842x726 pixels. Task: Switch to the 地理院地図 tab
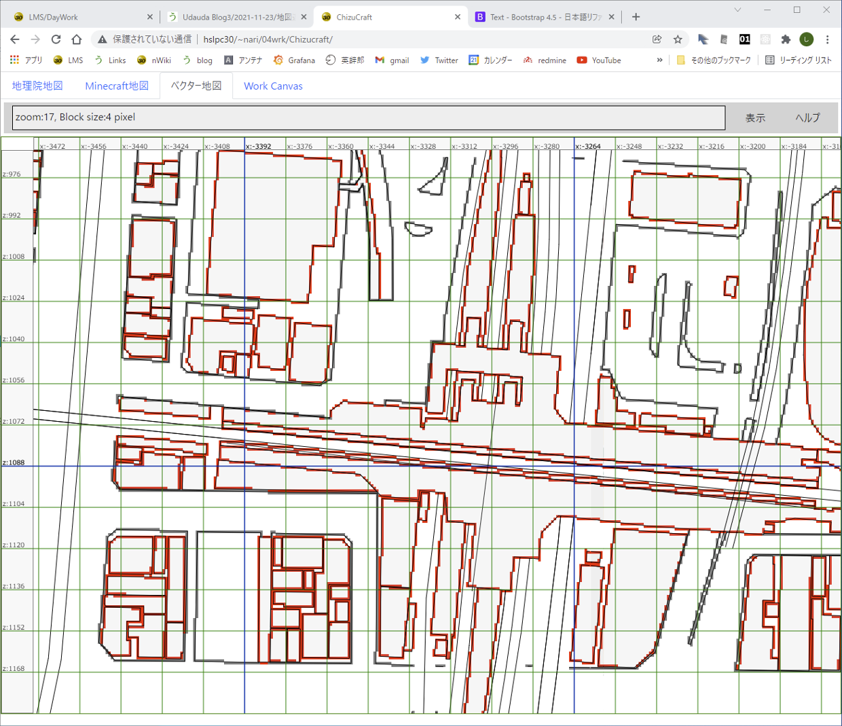37,86
